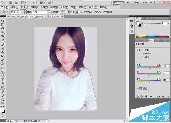Toggle Quick Mask mode icon
This screenshot has height=123, width=171.
coord(3,116)
